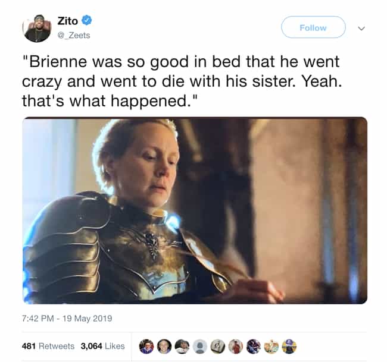This screenshot has height=362, width=387.
Task: Open the sixth liker's avatar
Action: coord(235,346)
